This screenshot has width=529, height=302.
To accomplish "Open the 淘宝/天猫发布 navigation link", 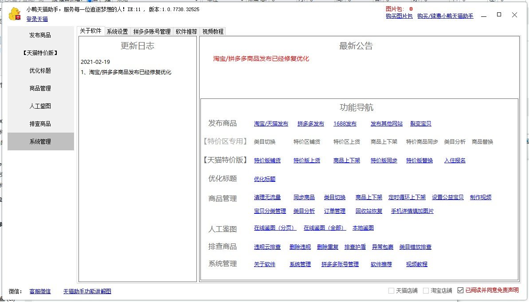I will (x=271, y=124).
